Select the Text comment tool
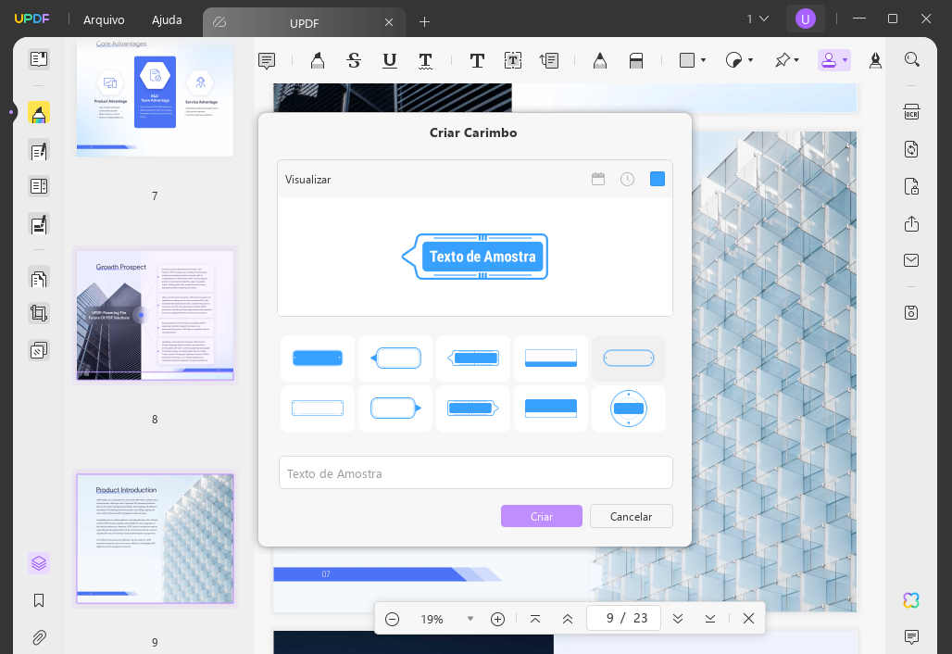 pyautogui.click(x=477, y=60)
